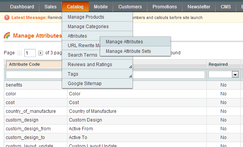Open the custom_design_to attribute row

click(x=25, y=138)
